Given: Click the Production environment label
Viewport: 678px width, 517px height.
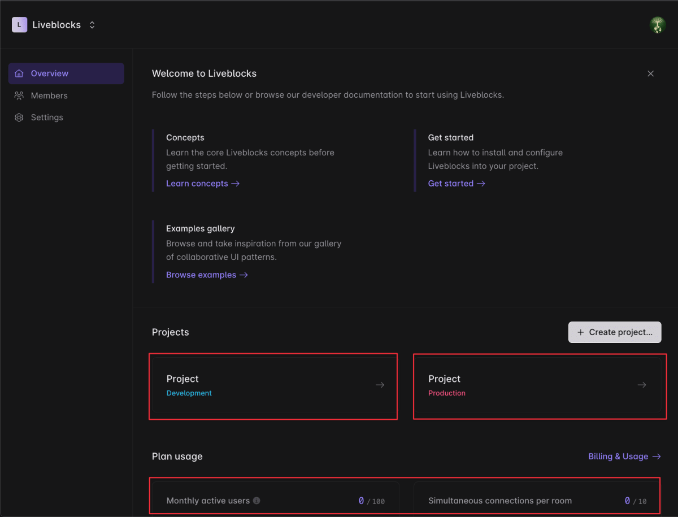Looking at the screenshot, I should click(447, 393).
